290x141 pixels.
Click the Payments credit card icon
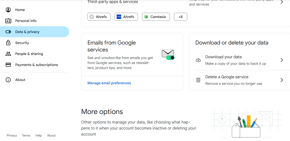(x=8, y=65)
